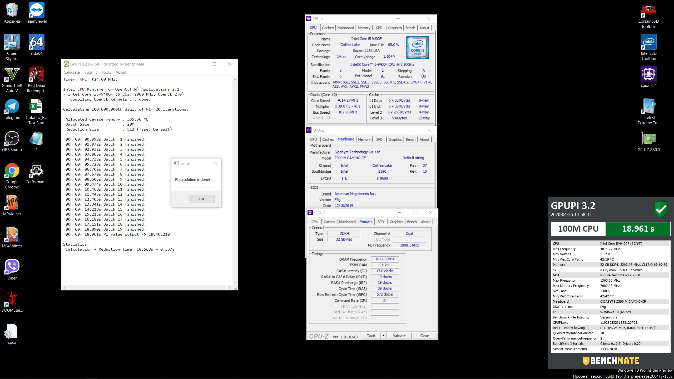Open SPD tab in top CPU-Z window
674x379 pixels.
[x=379, y=28]
